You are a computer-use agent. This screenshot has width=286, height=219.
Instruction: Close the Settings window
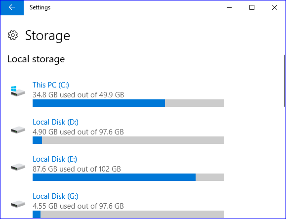point(275,7)
